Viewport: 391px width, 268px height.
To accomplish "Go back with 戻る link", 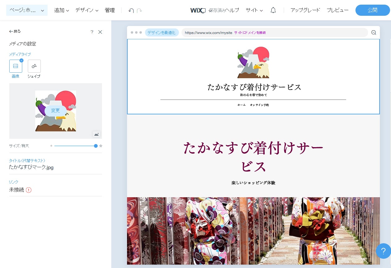I will (x=15, y=31).
